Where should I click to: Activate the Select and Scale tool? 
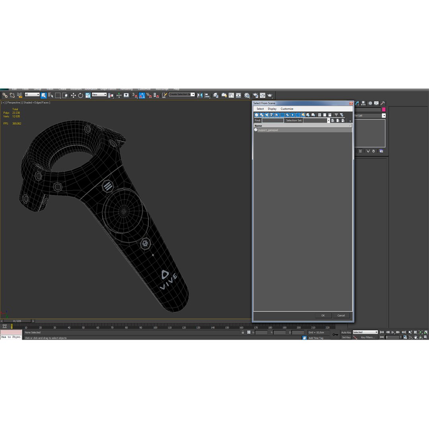click(x=88, y=95)
